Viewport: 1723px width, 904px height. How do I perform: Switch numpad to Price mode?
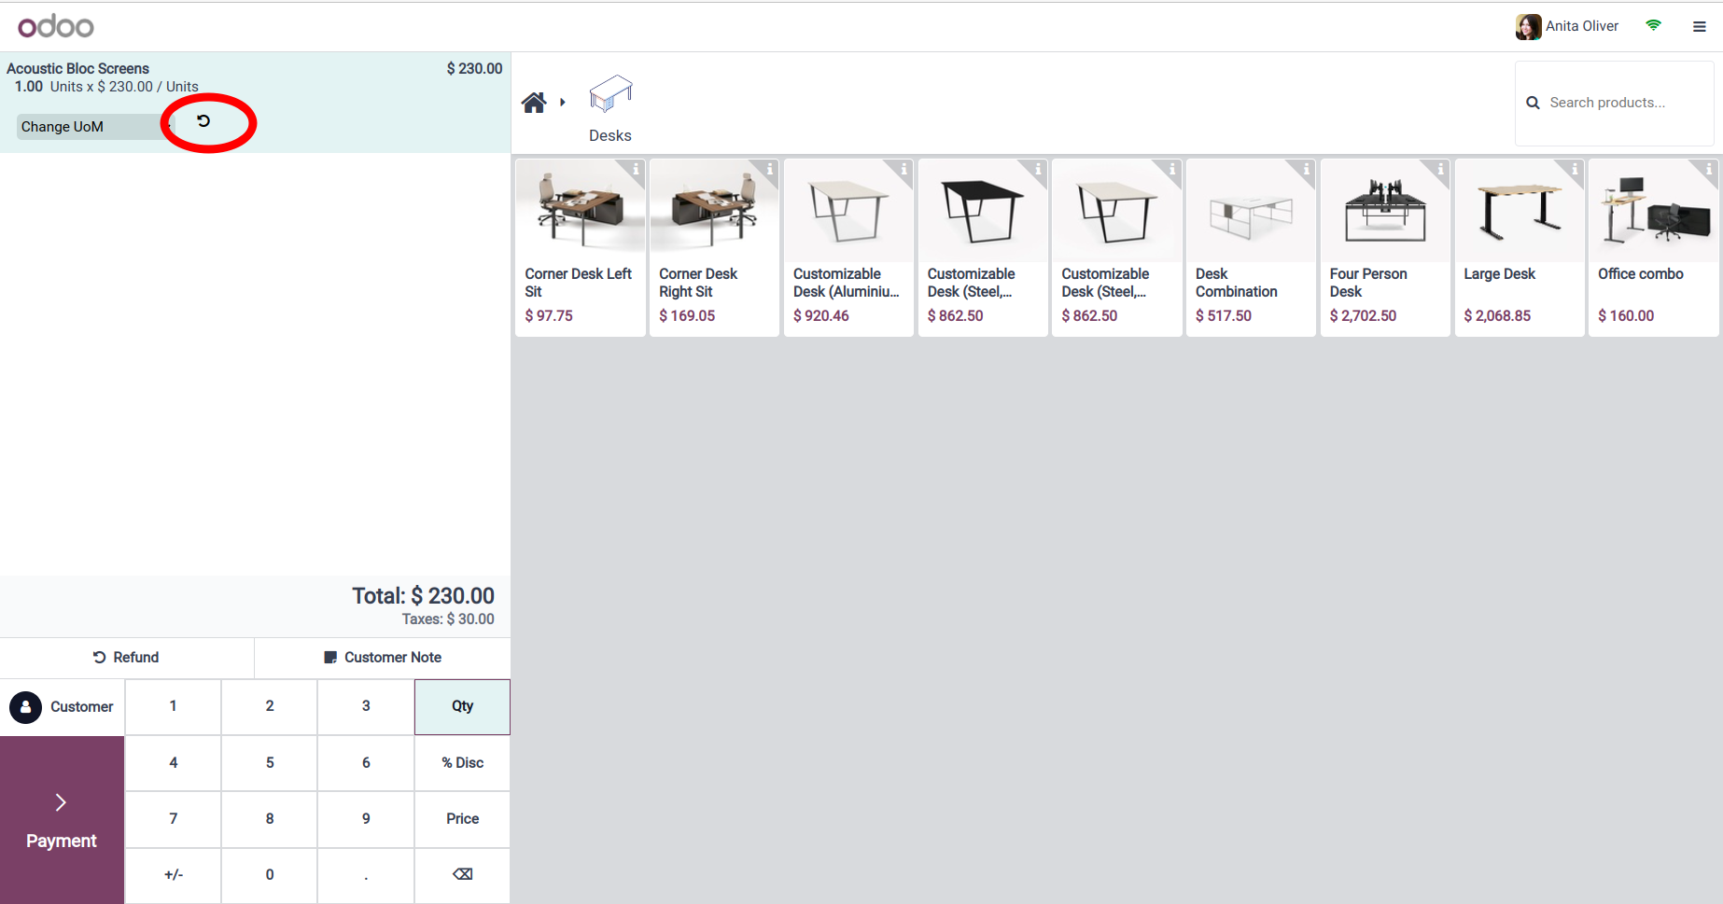pyautogui.click(x=462, y=819)
